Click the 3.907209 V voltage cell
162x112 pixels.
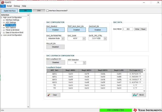pyautogui.click(x=135, y=74)
